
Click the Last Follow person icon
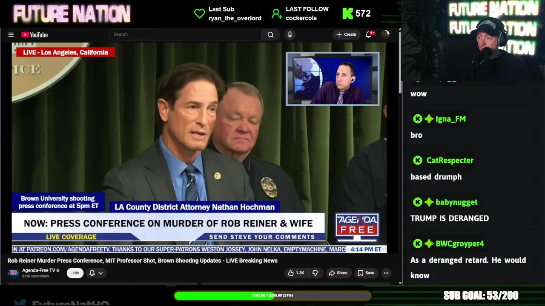click(x=277, y=14)
